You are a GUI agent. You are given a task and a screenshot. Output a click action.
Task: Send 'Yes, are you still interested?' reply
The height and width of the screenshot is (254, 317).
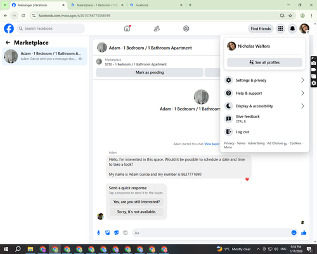(x=136, y=202)
